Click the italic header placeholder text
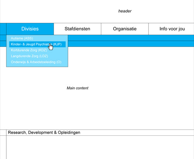This screenshot has width=194, height=159. click(x=125, y=11)
